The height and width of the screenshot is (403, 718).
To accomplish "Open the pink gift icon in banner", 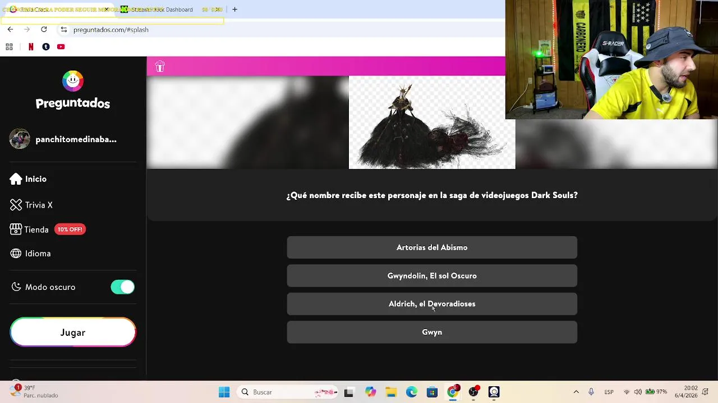I will 160,67.
